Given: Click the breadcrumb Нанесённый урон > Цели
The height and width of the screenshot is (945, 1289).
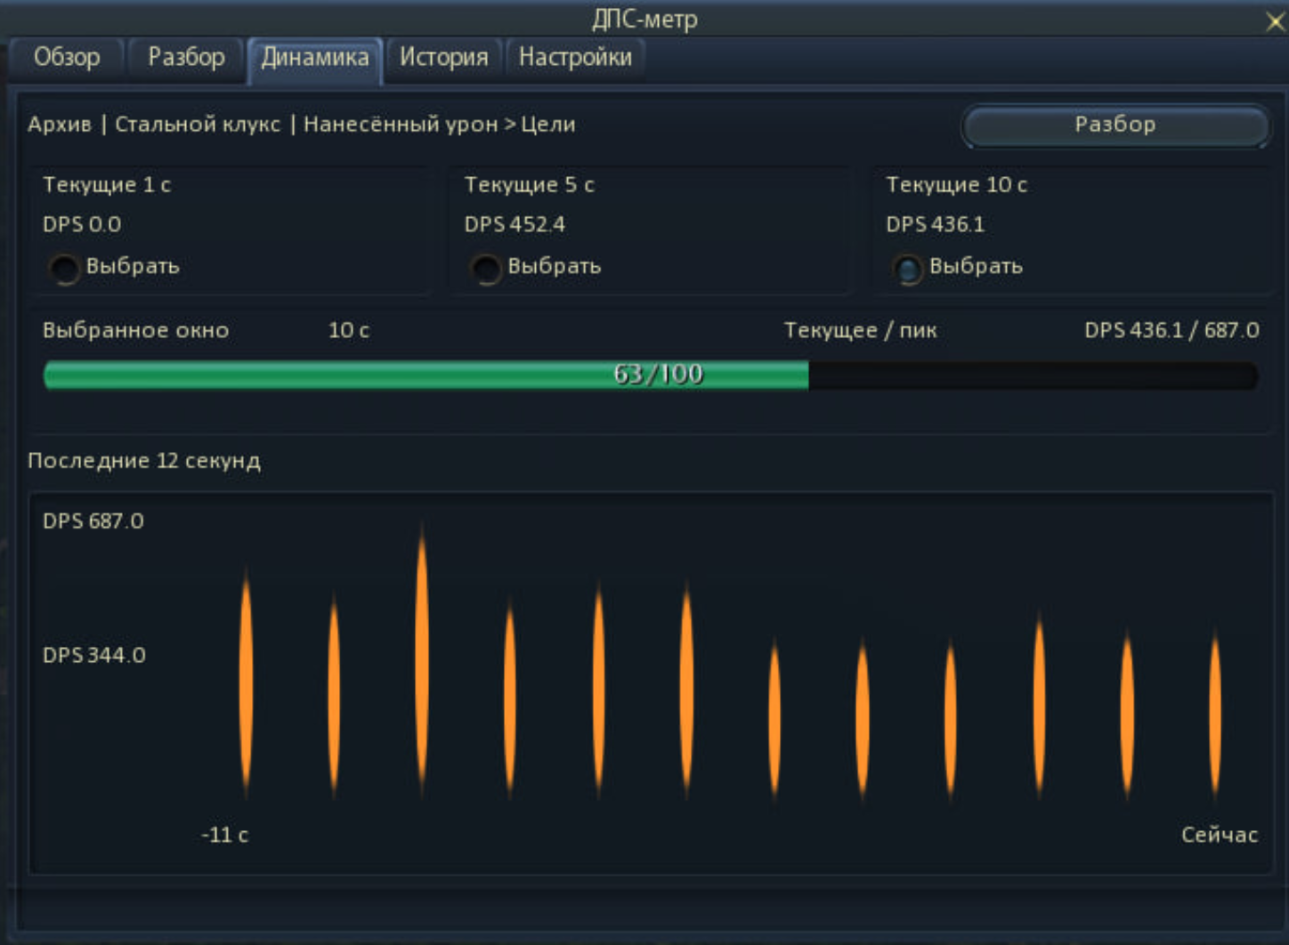Looking at the screenshot, I should pos(439,125).
